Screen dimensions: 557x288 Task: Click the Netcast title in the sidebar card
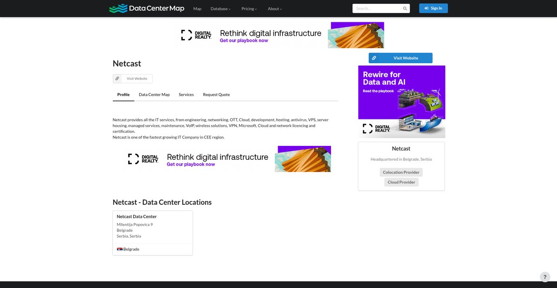(401, 149)
